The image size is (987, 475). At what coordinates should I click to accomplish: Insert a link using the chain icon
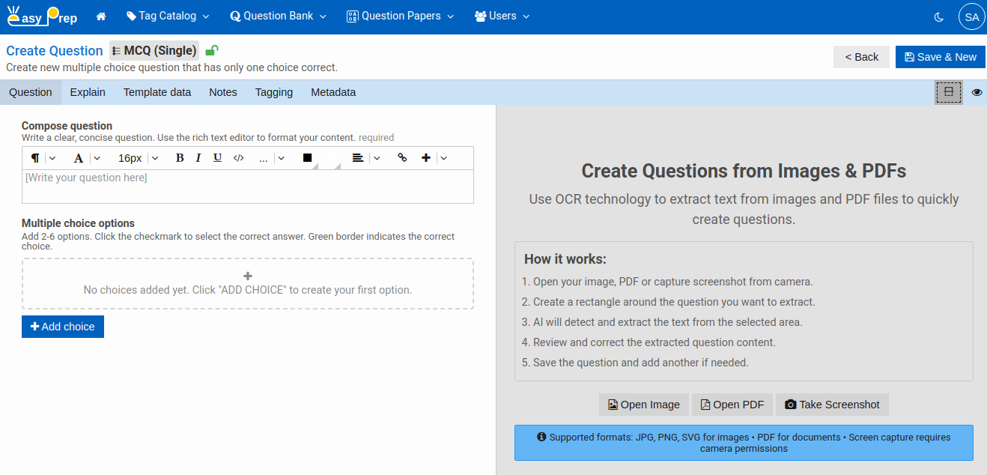coord(402,157)
